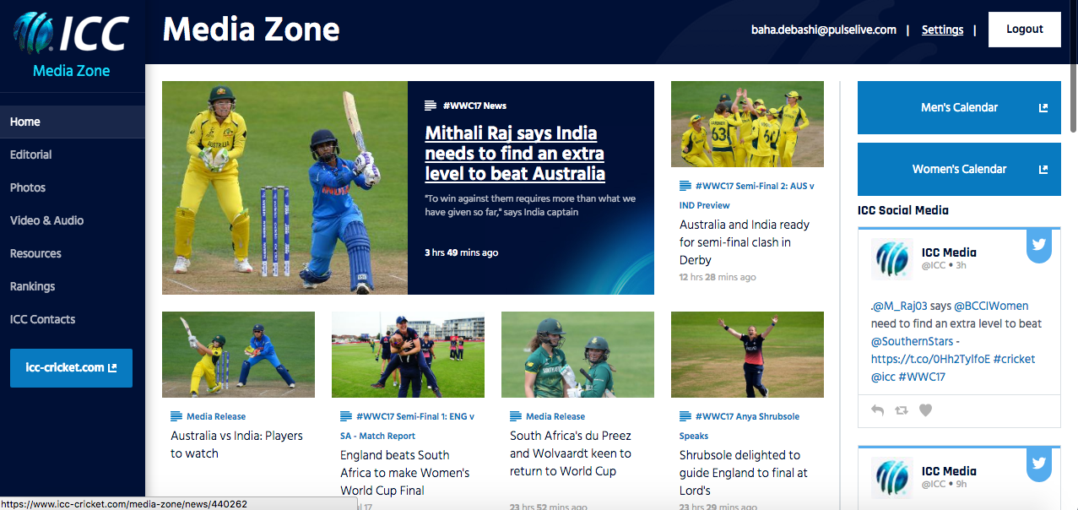Retweet the first ICC Media tweet

902,410
